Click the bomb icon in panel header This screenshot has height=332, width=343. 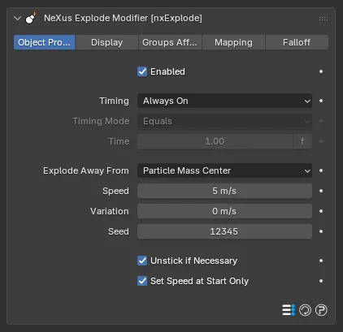click(31, 18)
